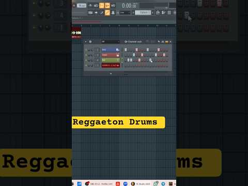Click the mixer track number box of the green channel
This screenshot has width=248, height=186.
pyautogui.click(x=97, y=60)
